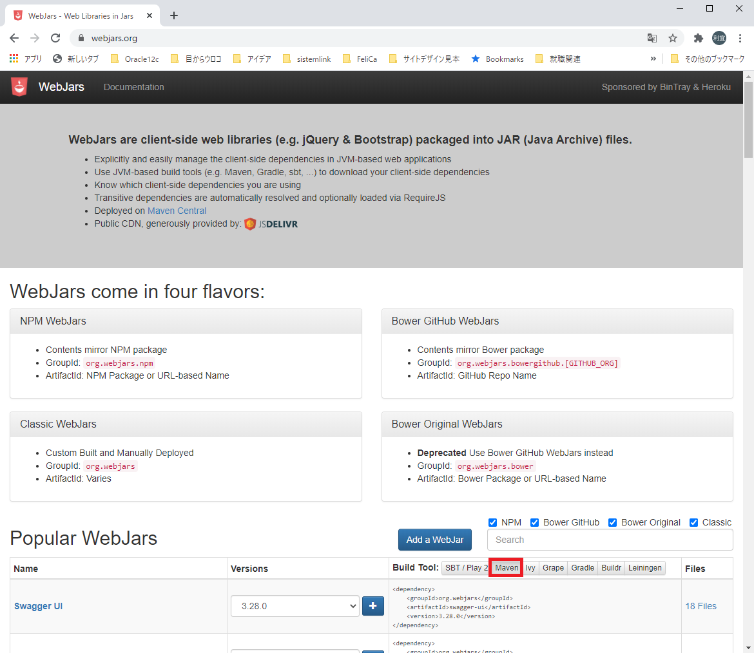Image resolution: width=754 pixels, height=653 pixels.
Task: Click the WebJars brand text
Action: coord(61,87)
